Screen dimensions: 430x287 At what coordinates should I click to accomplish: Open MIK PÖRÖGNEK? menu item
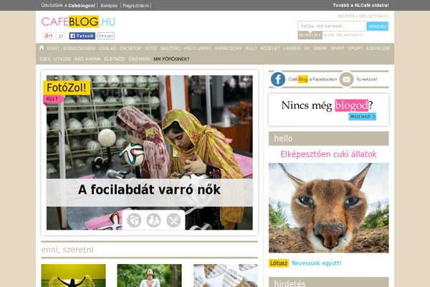(171, 59)
